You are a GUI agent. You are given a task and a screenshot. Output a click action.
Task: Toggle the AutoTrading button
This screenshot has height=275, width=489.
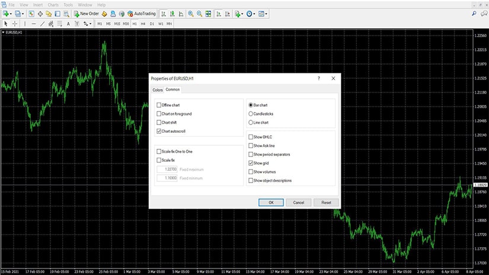[x=142, y=13]
